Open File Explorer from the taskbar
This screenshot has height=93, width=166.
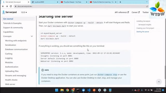(x=62, y=90)
